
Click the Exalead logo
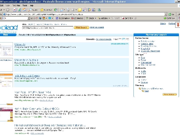[x=9, y=28]
